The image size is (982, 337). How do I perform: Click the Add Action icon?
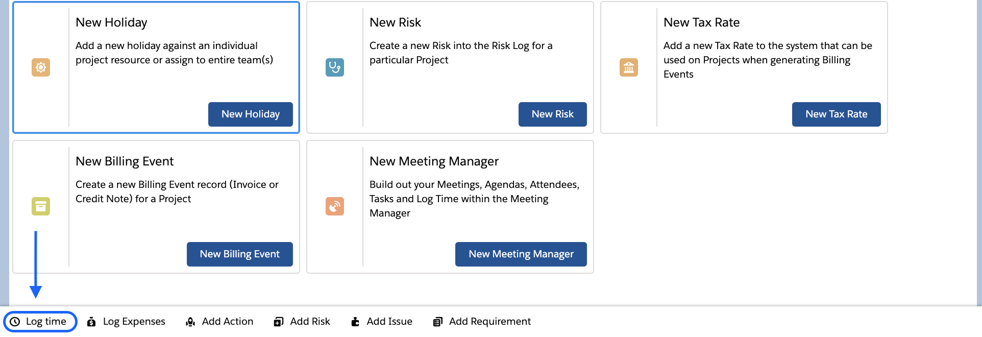(x=190, y=321)
